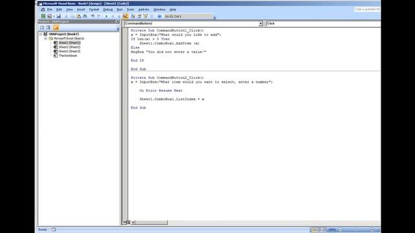Collapse Microsoft Excel Objects folder
Screen dimensions: 415x233
tap(45, 38)
